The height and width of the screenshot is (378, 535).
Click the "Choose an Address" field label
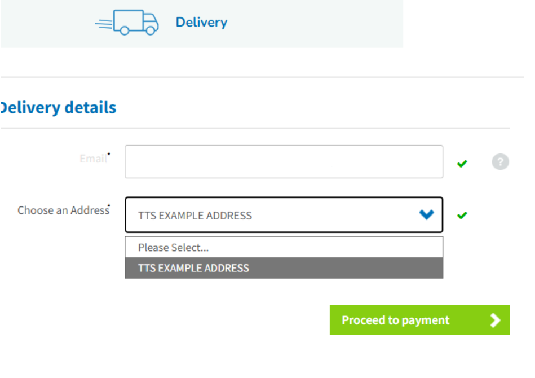[63, 210]
